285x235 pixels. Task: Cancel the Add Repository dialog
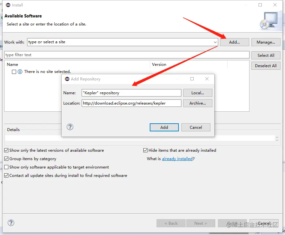pyautogui.click(x=196, y=128)
